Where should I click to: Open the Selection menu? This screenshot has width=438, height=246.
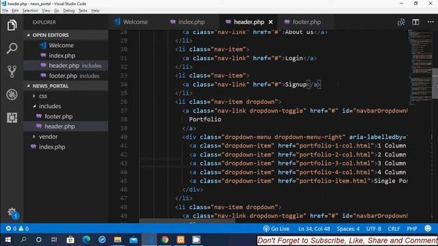30,11
